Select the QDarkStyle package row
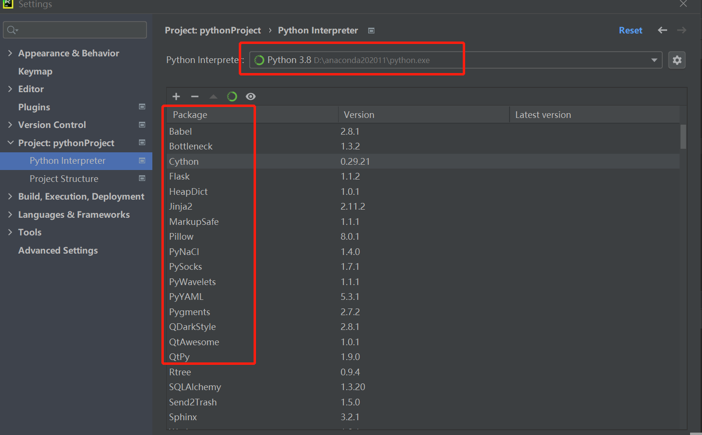The height and width of the screenshot is (435, 702). point(423,327)
